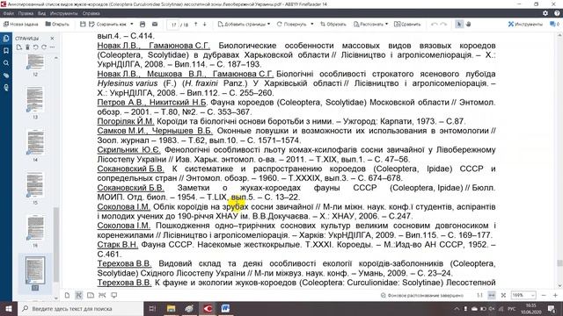Open the Правка menu
The width and height of the screenshot is (563, 316).
click(26, 13)
